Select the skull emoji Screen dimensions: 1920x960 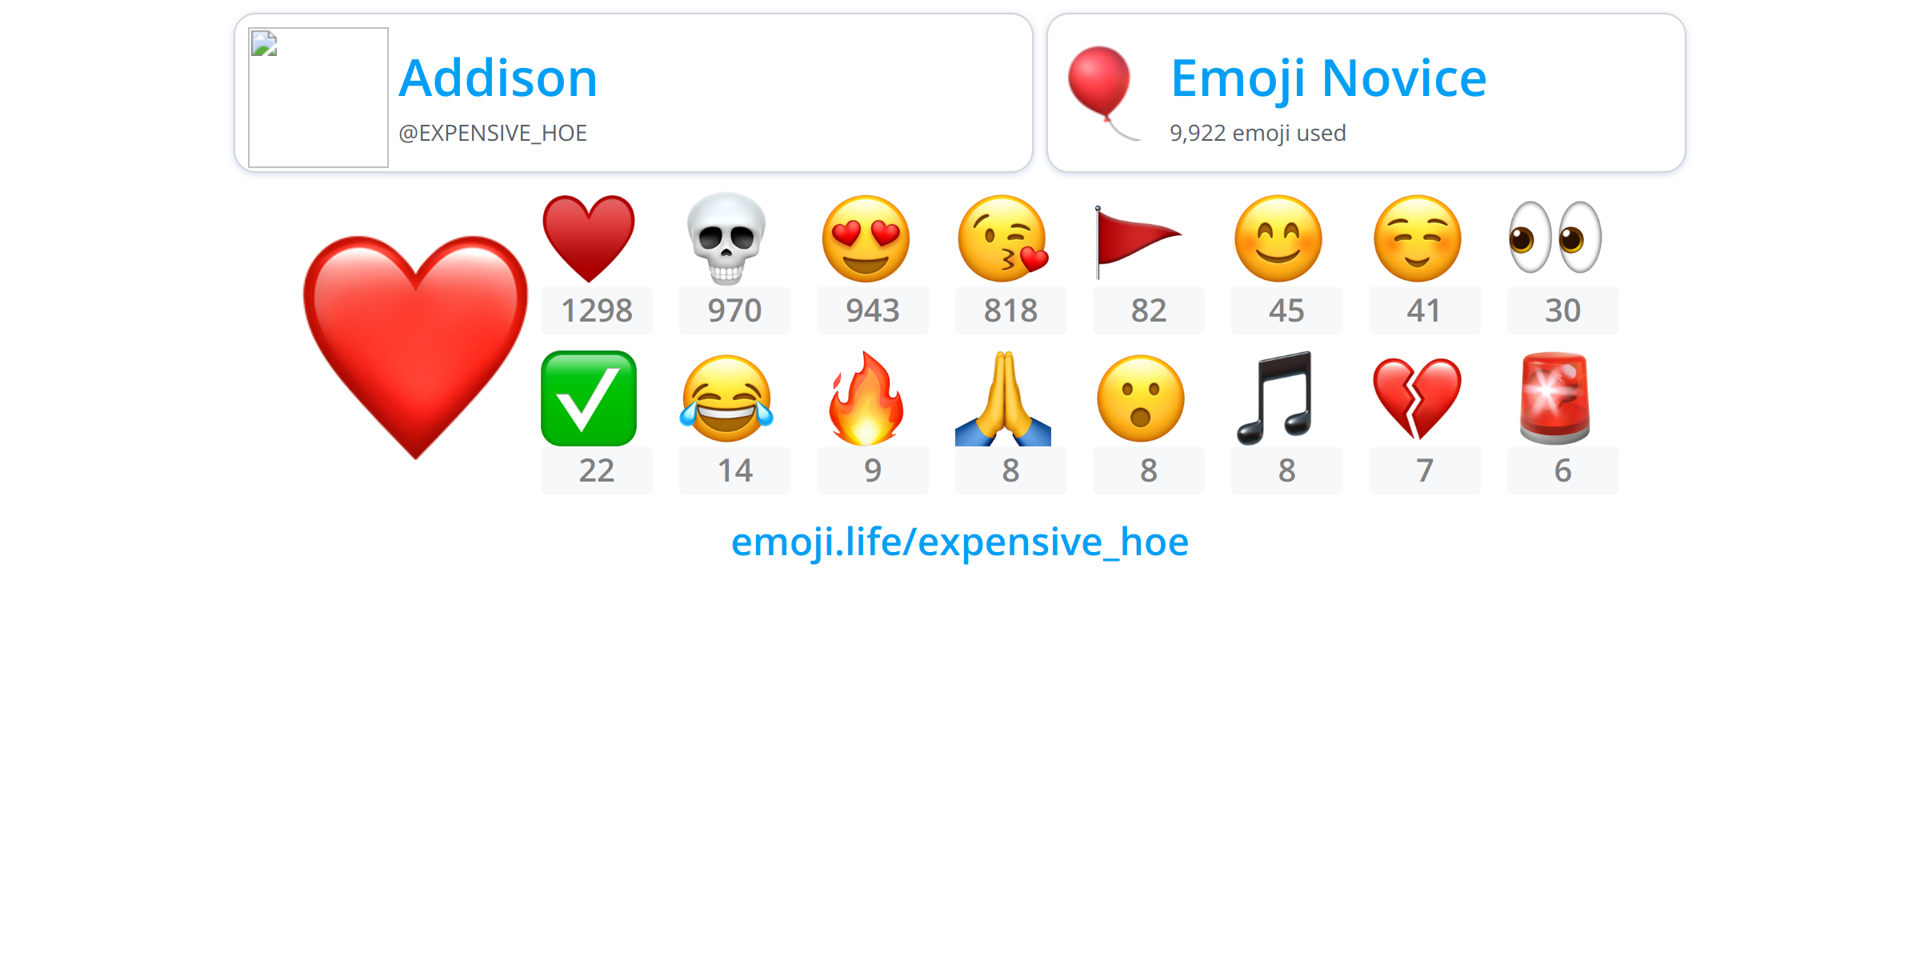pos(726,238)
